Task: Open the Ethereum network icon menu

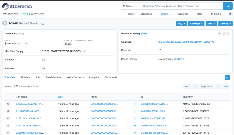Action: coord(230,14)
